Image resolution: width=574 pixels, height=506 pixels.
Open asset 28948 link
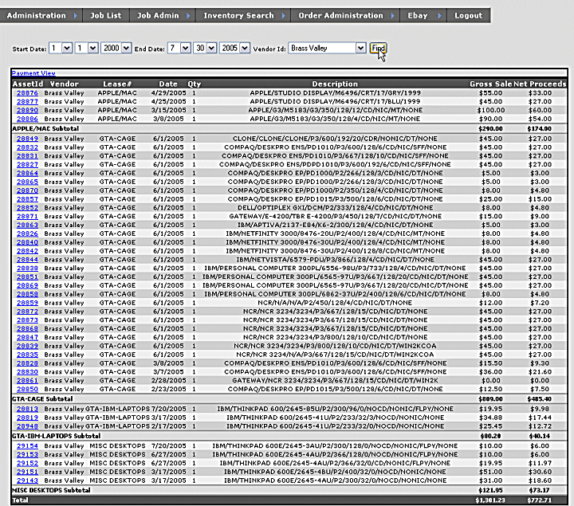pos(27,426)
